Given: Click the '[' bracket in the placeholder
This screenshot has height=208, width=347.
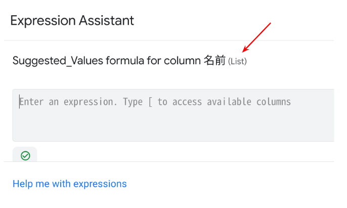Looking at the screenshot, I should [150, 102].
